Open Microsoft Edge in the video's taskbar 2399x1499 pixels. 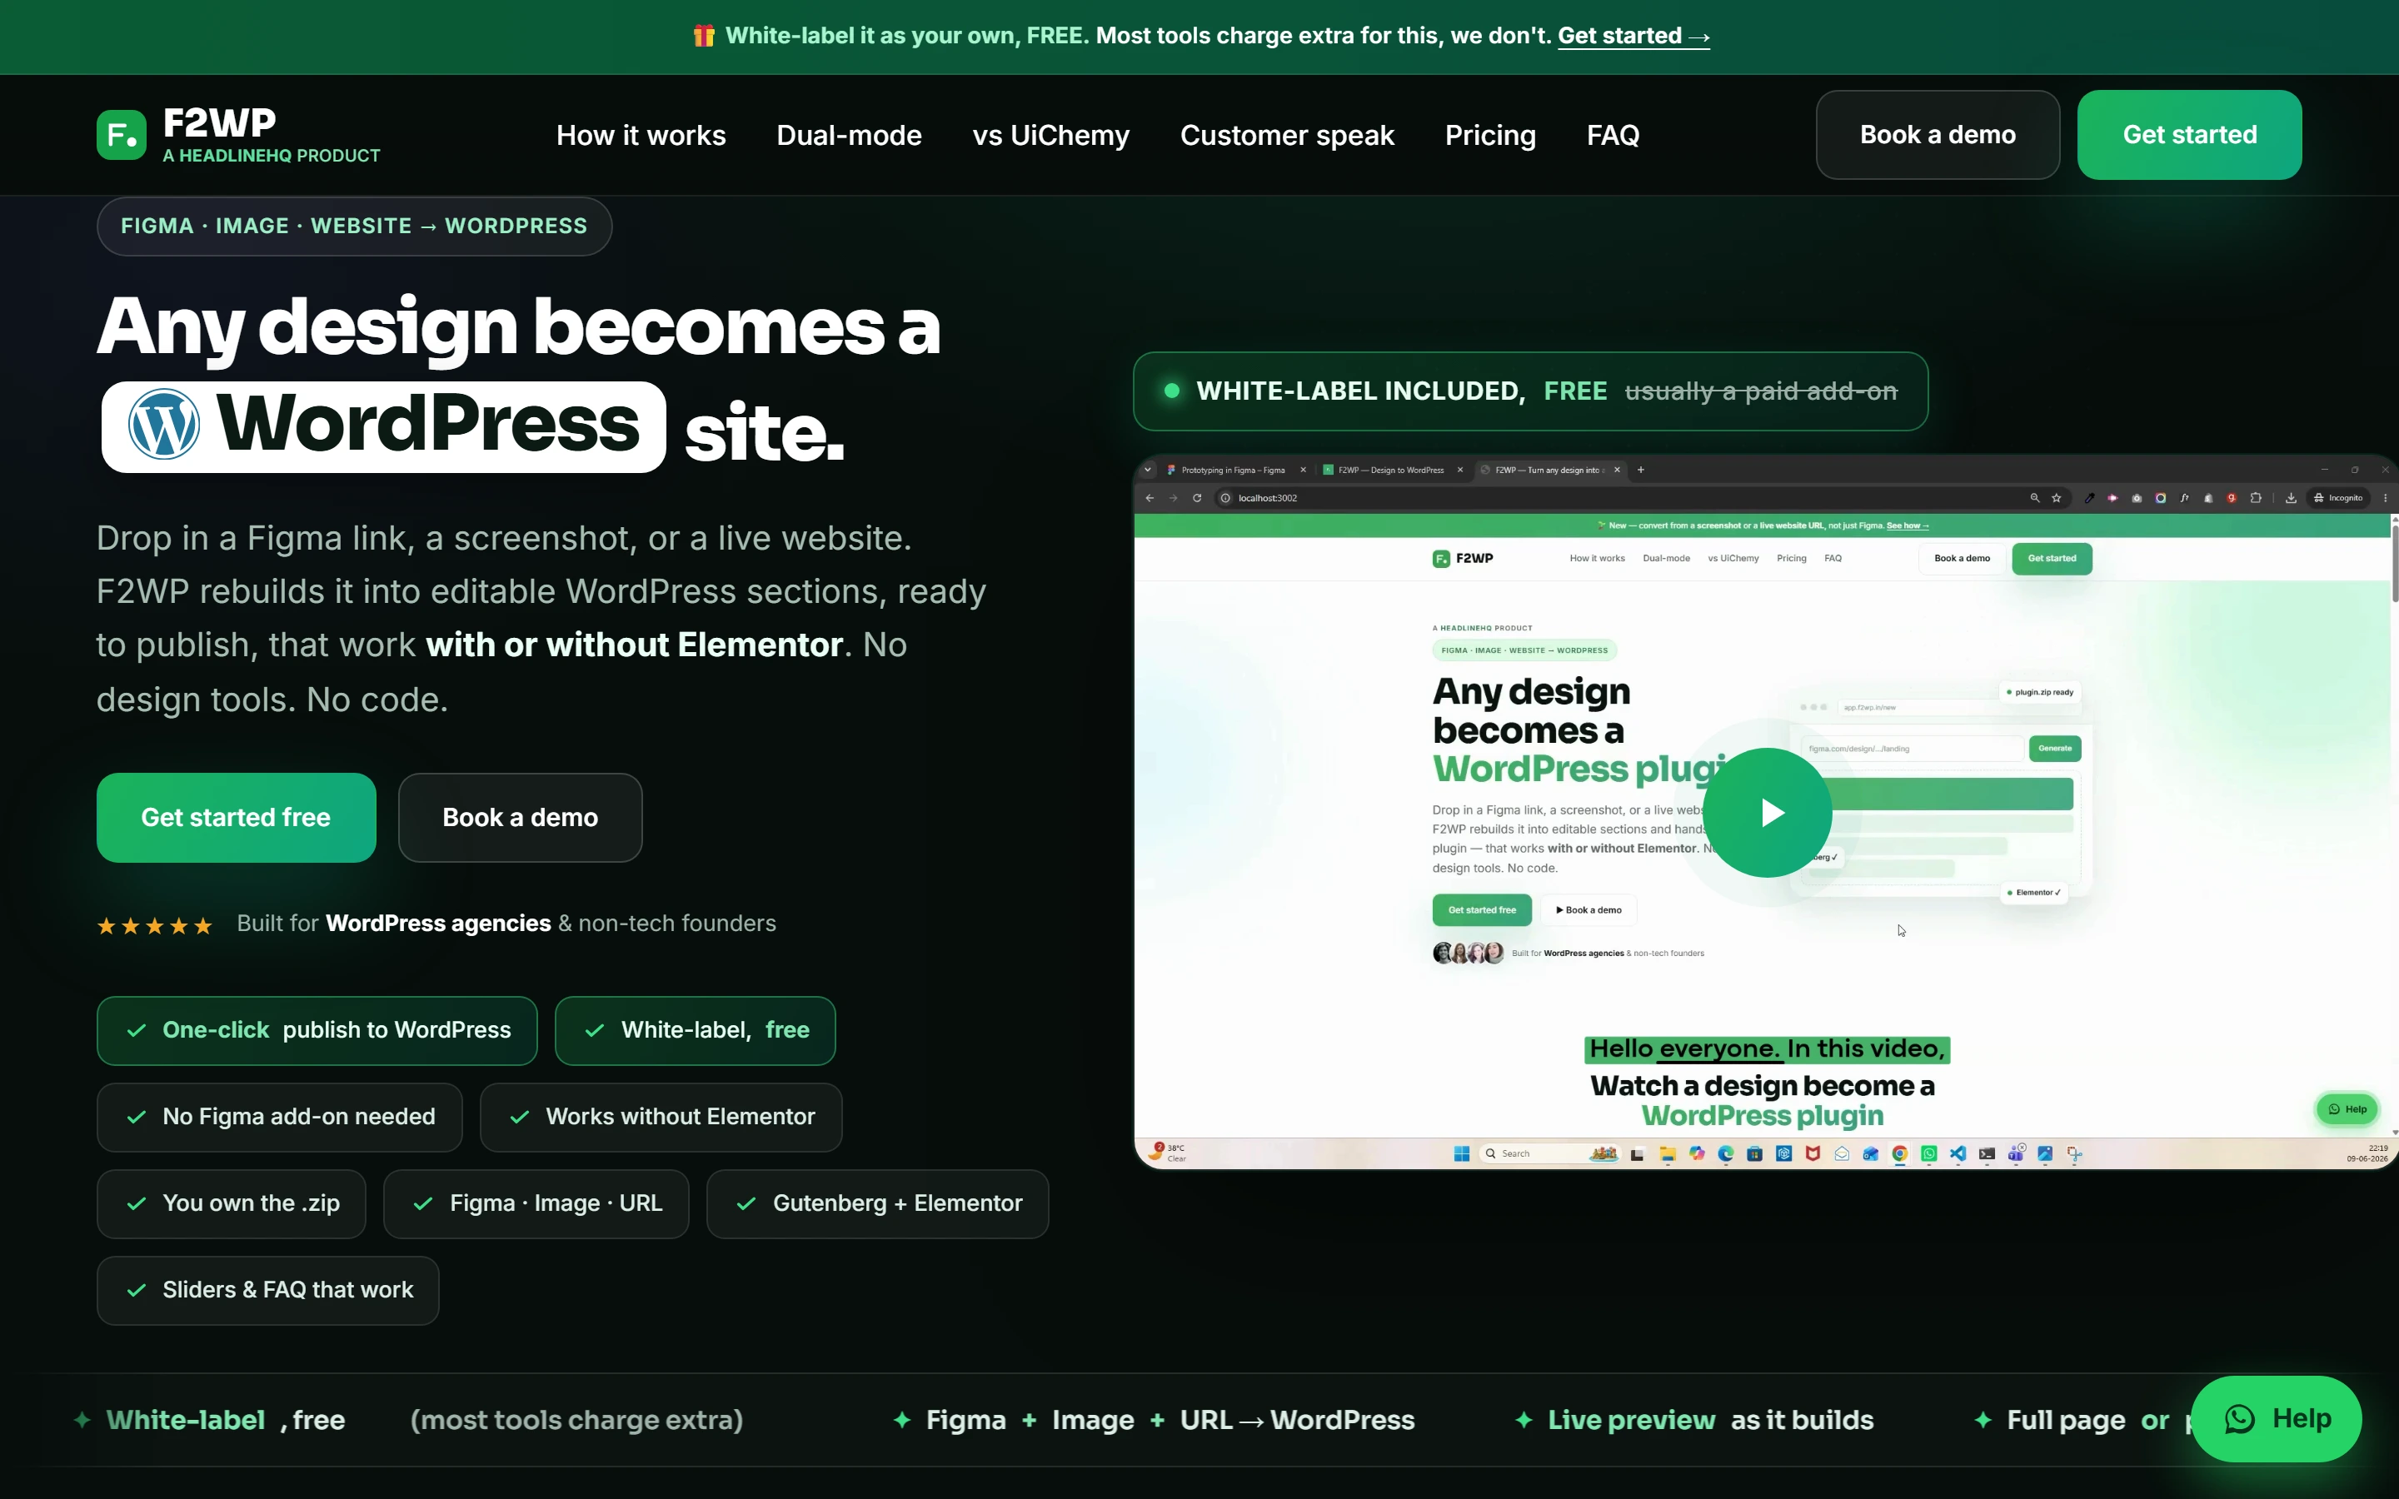1726,1153
